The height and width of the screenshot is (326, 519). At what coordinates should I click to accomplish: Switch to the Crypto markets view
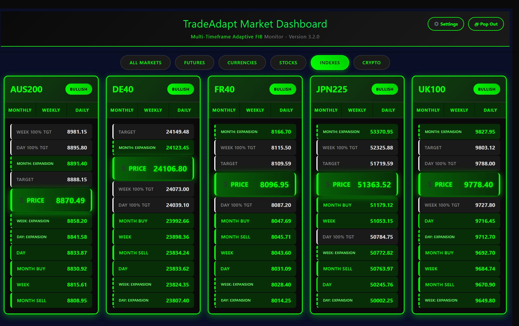pos(371,63)
